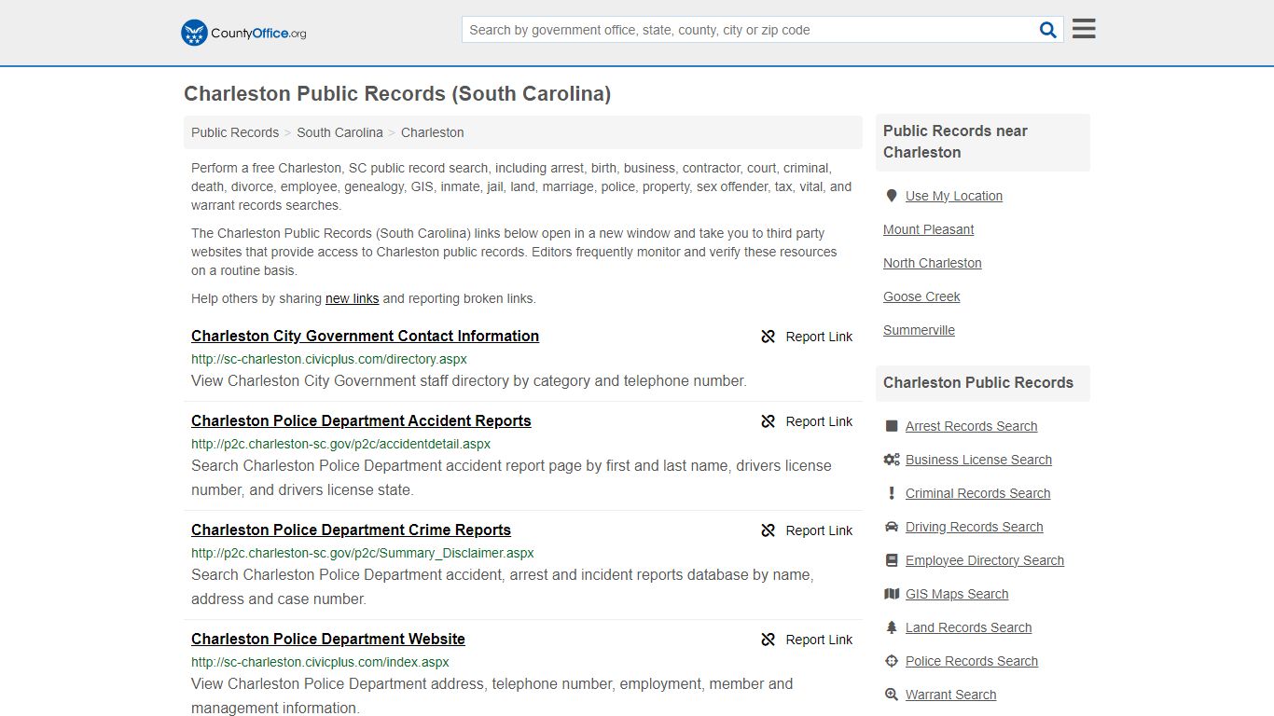Click the Police Records crosshair icon

tap(892, 661)
